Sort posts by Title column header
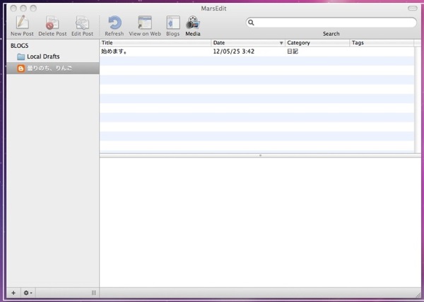Image resolution: width=424 pixels, height=302 pixels. click(155, 42)
